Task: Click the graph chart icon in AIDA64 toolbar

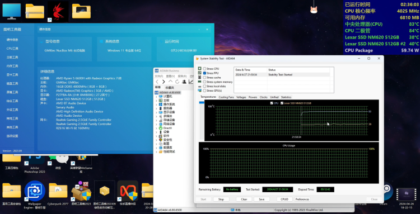Action: coord(191,82)
